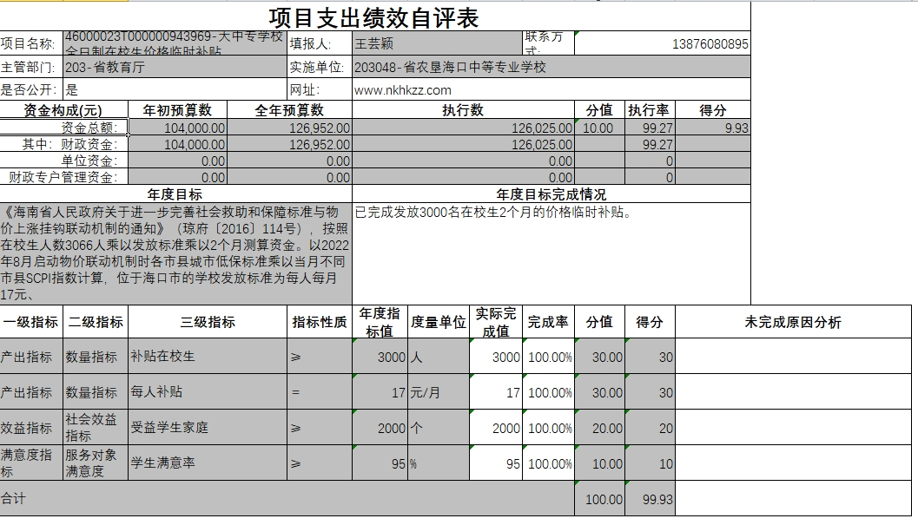Select the 二级指标 column header

click(x=96, y=322)
